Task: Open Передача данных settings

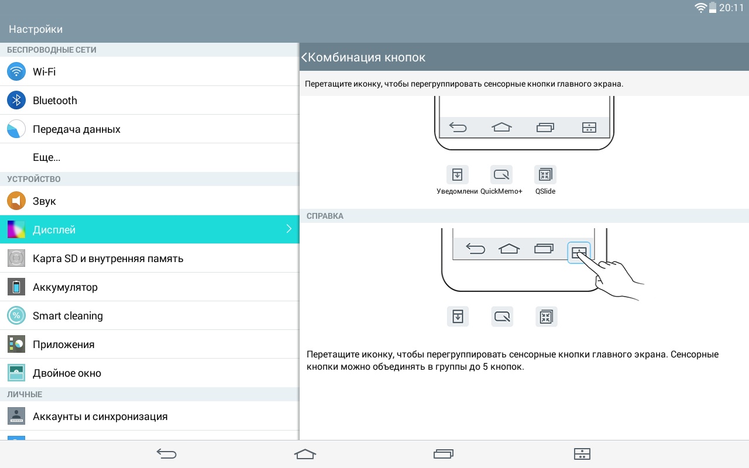Action: (x=149, y=129)
